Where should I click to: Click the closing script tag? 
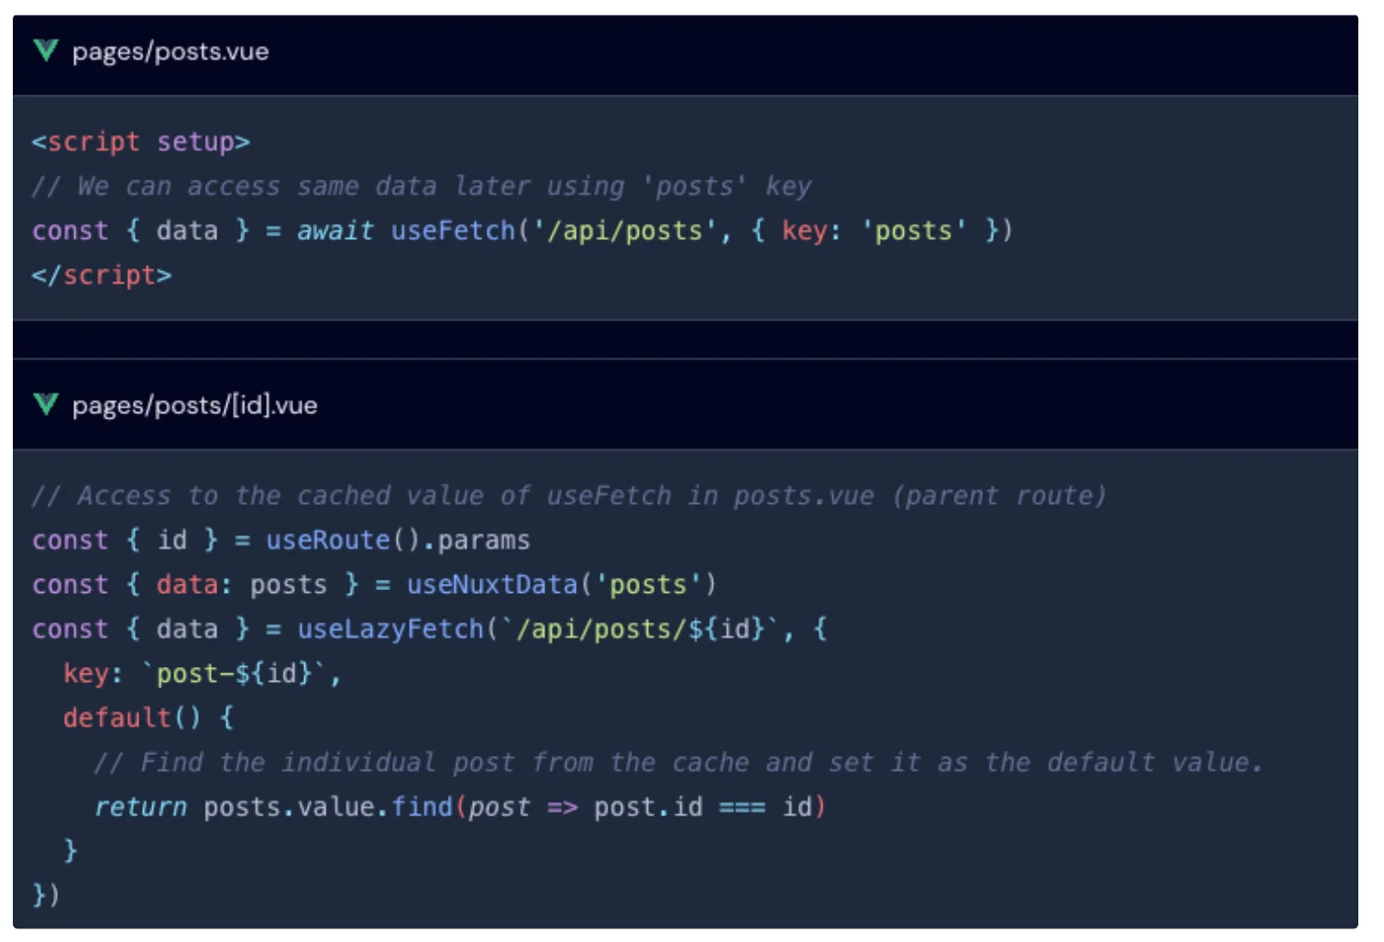(102, 275)
